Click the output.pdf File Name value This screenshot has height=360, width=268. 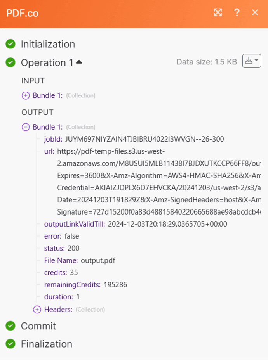pos(98,260)
